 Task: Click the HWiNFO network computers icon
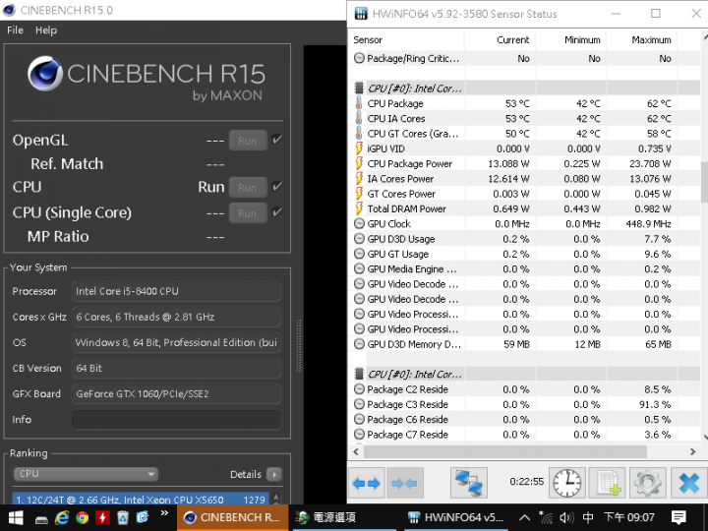pyautogui.click(x=469, y=483)
